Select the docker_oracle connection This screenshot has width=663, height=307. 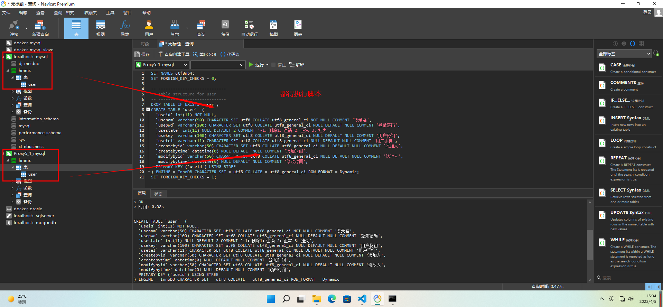[x=28, y=209]
